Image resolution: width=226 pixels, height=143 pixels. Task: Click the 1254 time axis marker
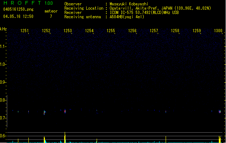89,31
